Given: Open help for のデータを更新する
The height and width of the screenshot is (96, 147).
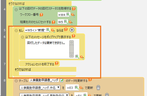Looking at the screenshot, I should (x=90, y=80).
